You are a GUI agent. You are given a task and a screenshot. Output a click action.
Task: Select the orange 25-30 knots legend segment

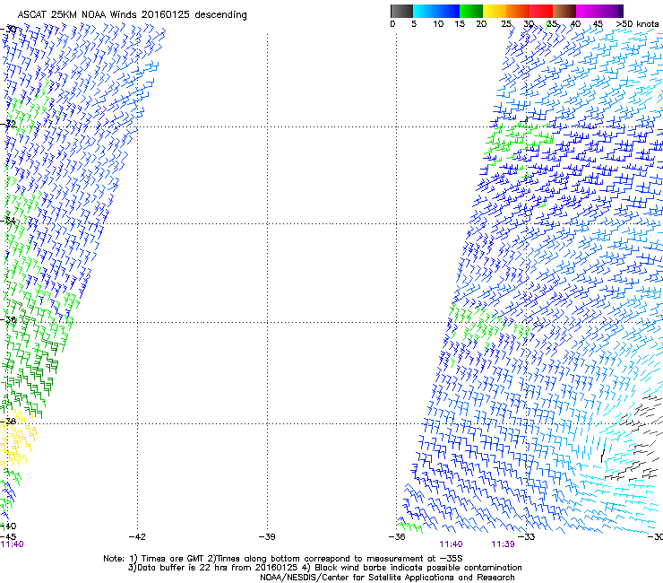(x=518, y=11)
